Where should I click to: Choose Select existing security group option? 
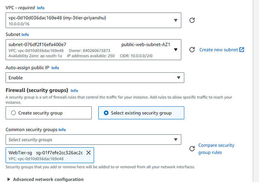[x=141, y=113]
